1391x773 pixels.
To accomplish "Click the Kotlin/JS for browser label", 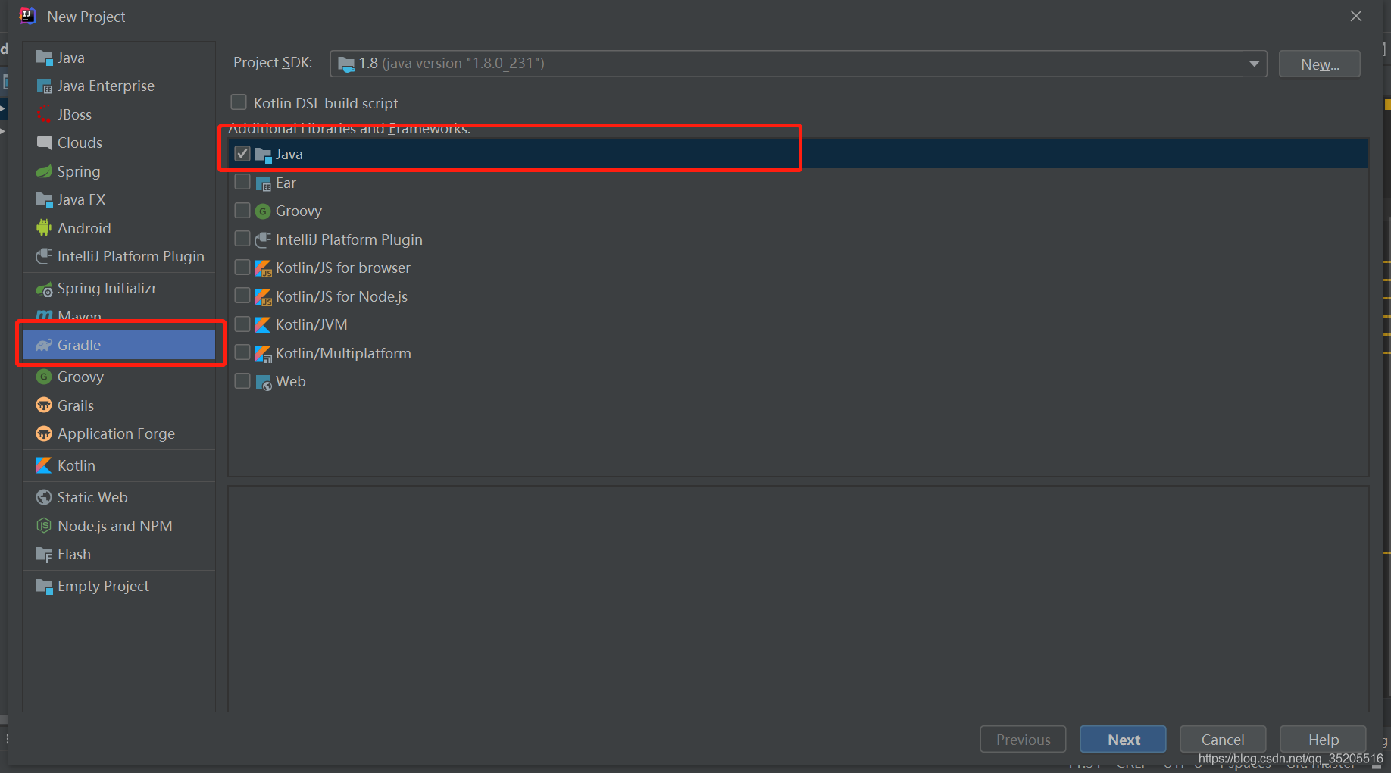I will tap(343, 268).
